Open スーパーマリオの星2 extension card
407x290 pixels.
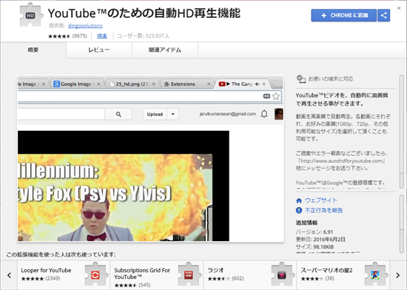[x=343, y=275]
